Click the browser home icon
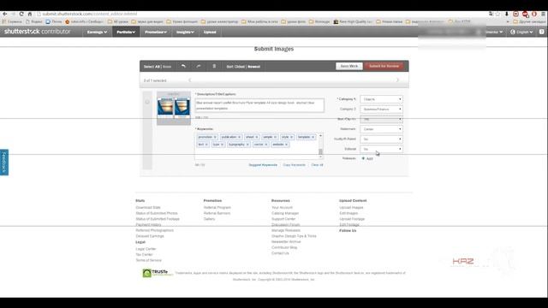The image size is (548, 308). (x=30, y=14)
